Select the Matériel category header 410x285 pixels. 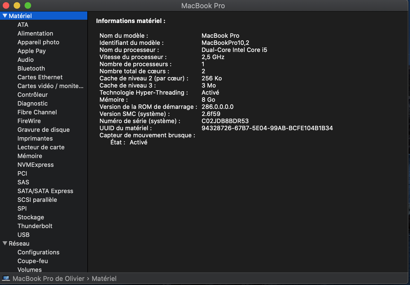pos(20,16)
